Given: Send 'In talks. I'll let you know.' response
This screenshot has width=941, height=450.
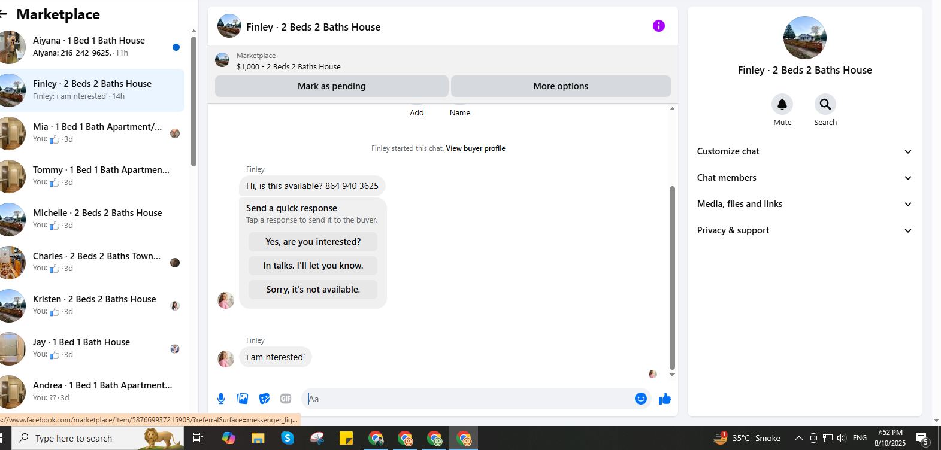Looking at the screenshot, I should pyautogui.click(x=313, y=266).
